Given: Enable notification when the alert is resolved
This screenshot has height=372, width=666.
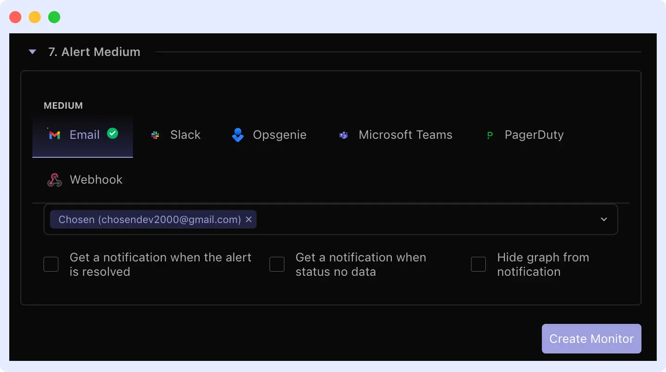Looking at the screenshot, I should point(51,264).
